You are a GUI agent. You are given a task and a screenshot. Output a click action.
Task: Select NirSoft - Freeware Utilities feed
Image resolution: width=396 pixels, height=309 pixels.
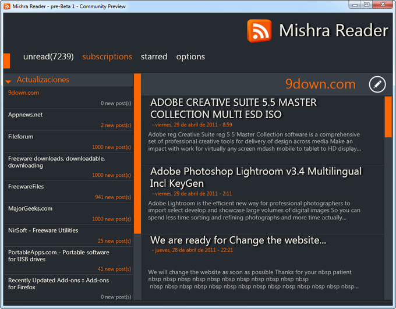pyautogui.click(x=69, y=236)
